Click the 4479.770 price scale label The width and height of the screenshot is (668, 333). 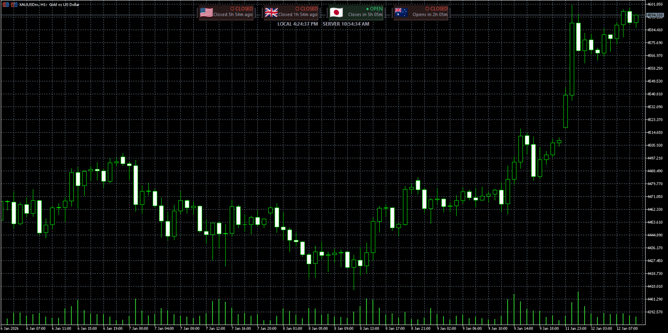pyautogui.click(x=655, y=184)
